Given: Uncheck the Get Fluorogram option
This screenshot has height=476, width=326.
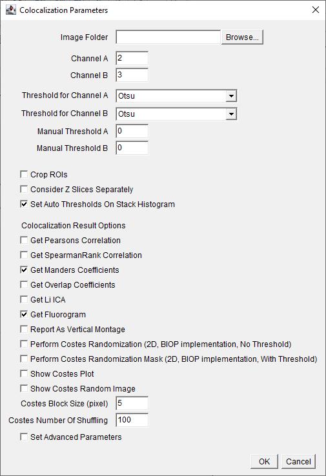Looking at the screenshot, I should 24,315.
